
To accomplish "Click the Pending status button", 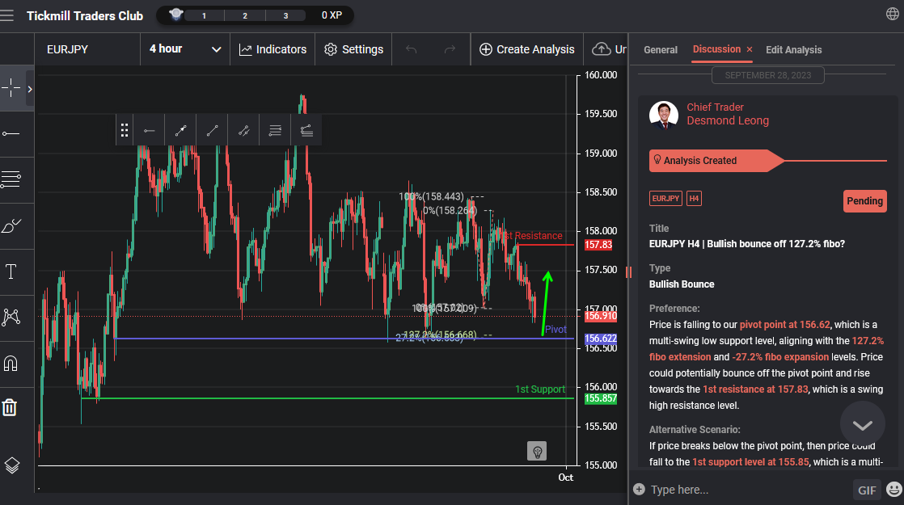I will (865, 201).
